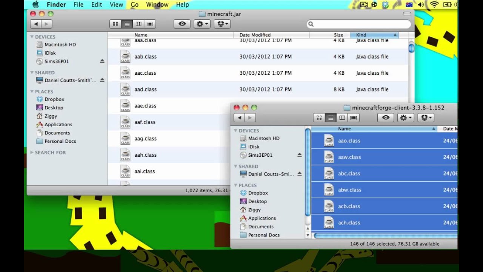Viewport: 483px width, 272px height.
Task: Open the Edit menu
Action: click(x=97, y=5)
